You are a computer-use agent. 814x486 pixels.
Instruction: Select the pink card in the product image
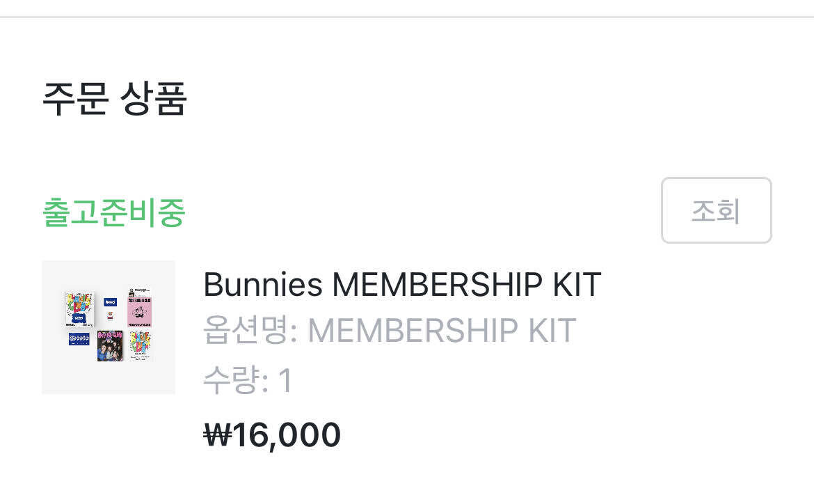pos(139,313)
